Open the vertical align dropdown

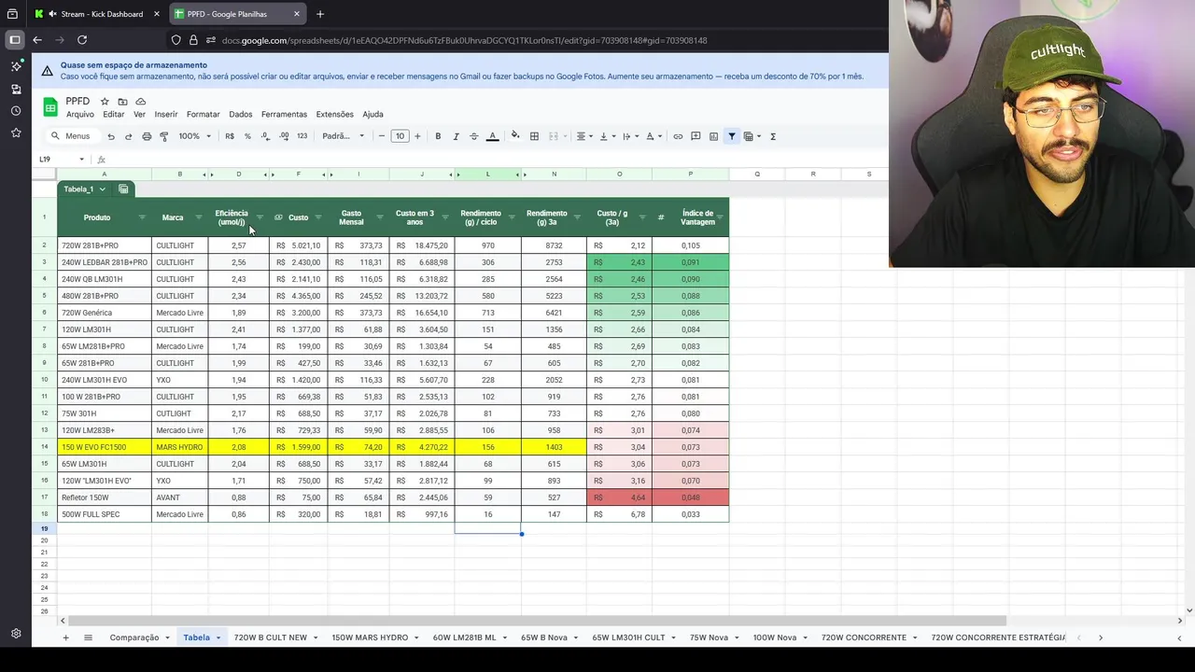coord(606,136)
